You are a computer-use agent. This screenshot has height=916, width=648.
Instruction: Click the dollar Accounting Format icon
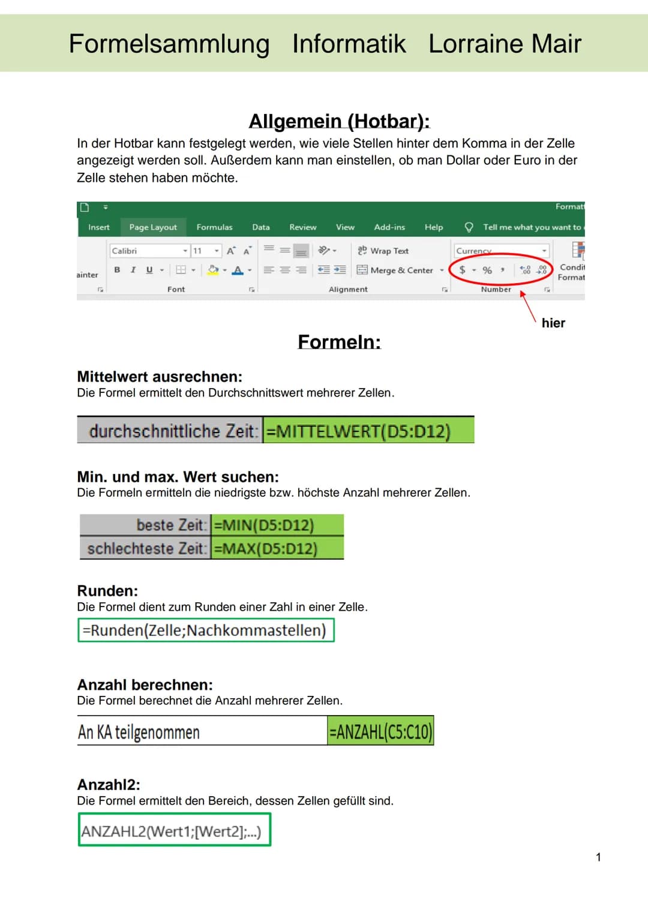pyautogui.click(x=462, y=270)
